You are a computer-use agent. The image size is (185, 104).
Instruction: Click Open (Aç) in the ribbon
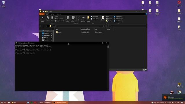click(x=108, y=17)
